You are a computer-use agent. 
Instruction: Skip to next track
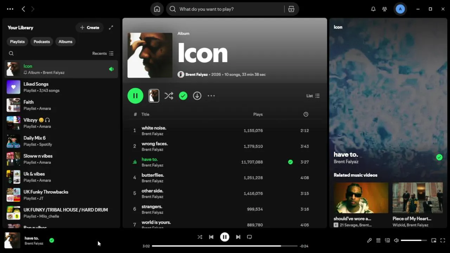click(x=238, y=237)
